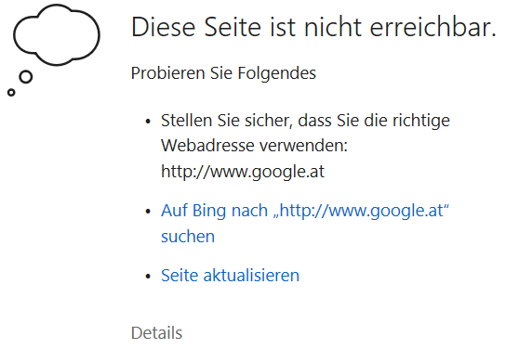The width and height of the screenshot is (506, 349).
Task: Click the smallest thought bubble circle
Action: pos(11,93)
